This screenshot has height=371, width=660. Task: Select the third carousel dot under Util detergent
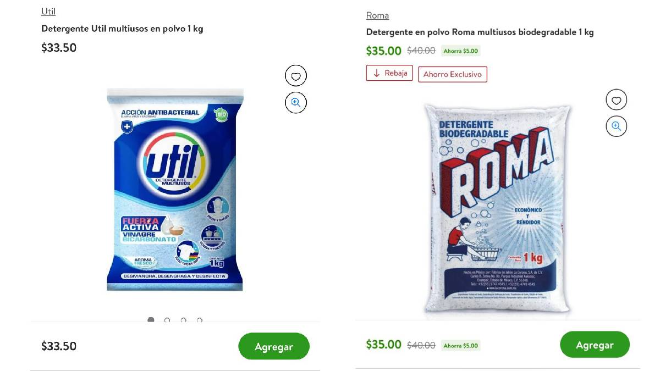coord(184,320)
